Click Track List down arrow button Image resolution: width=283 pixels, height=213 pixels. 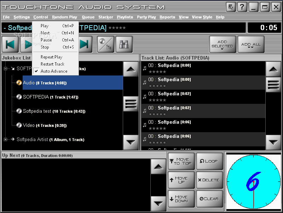click(273, 142)
